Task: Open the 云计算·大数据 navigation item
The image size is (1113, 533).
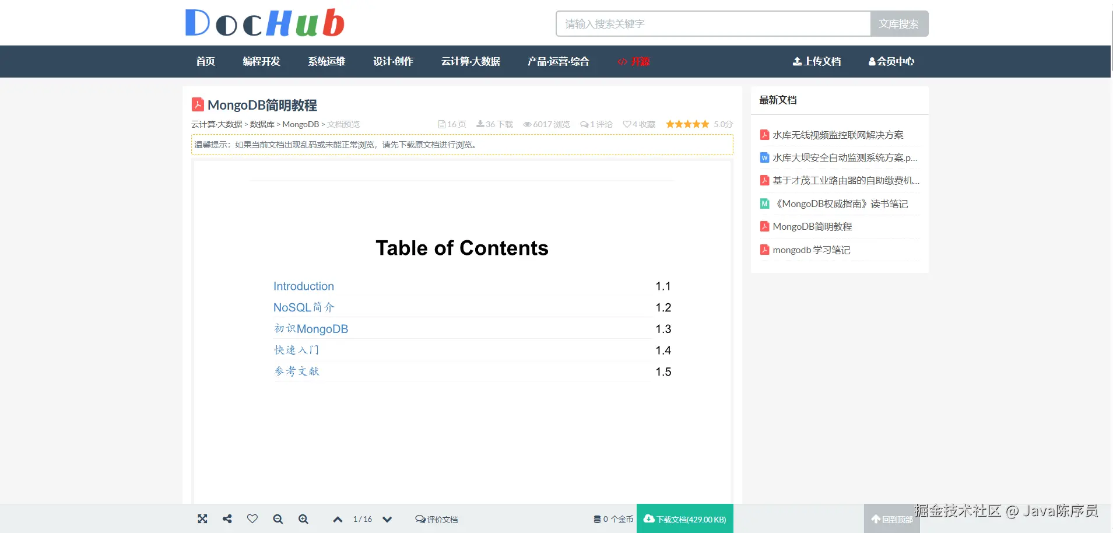Action: point(471,61)
